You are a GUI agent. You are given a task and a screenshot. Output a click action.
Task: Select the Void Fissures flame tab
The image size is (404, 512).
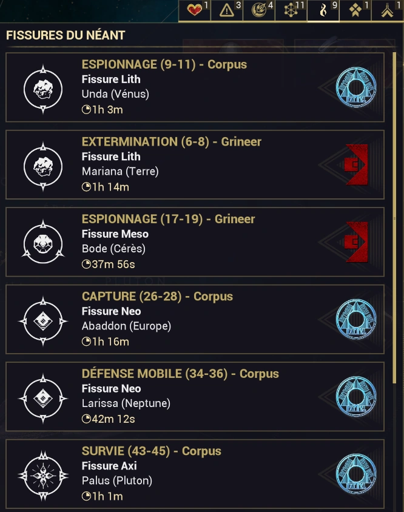click(323, 11)
